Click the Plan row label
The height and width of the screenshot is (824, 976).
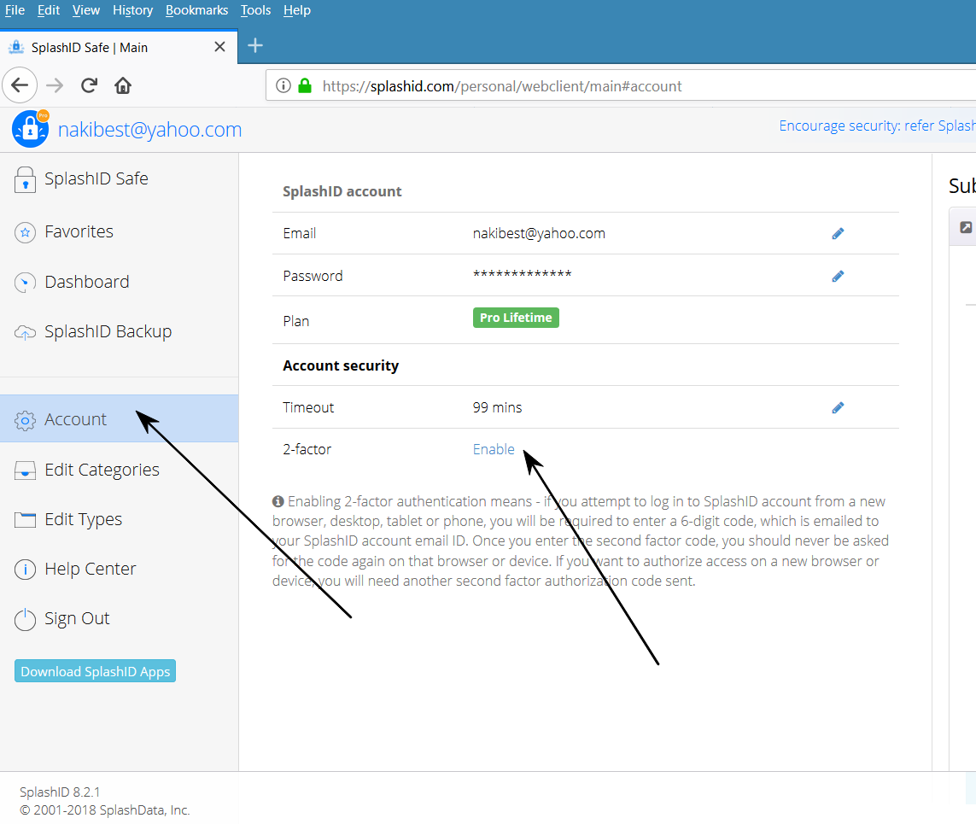point(296,321)
